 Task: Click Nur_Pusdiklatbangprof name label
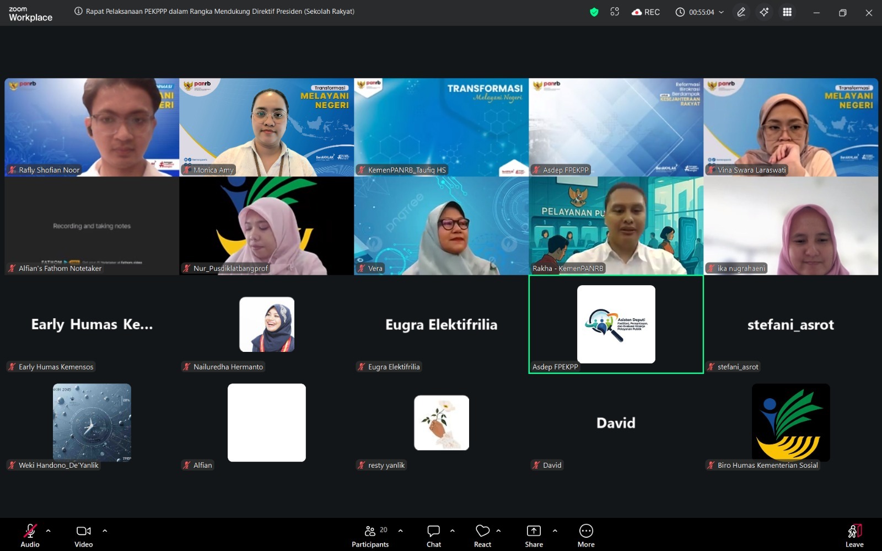coord(225,268)
